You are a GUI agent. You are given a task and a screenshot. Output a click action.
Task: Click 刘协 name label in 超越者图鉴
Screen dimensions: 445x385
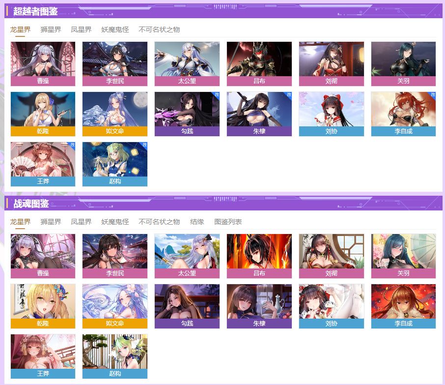(x=331, y=131)
